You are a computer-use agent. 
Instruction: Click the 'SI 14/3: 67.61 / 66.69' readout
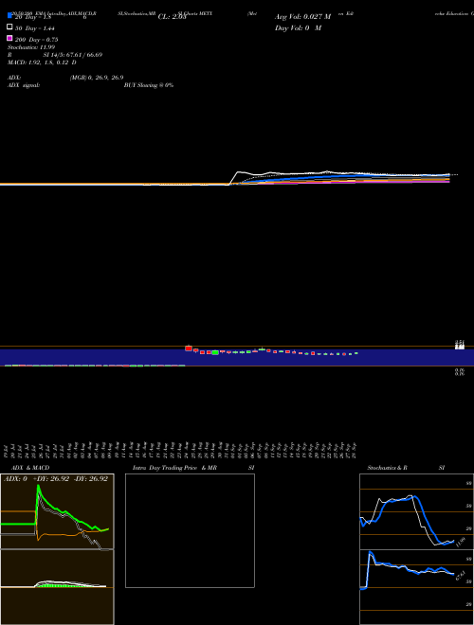point(73,55)
